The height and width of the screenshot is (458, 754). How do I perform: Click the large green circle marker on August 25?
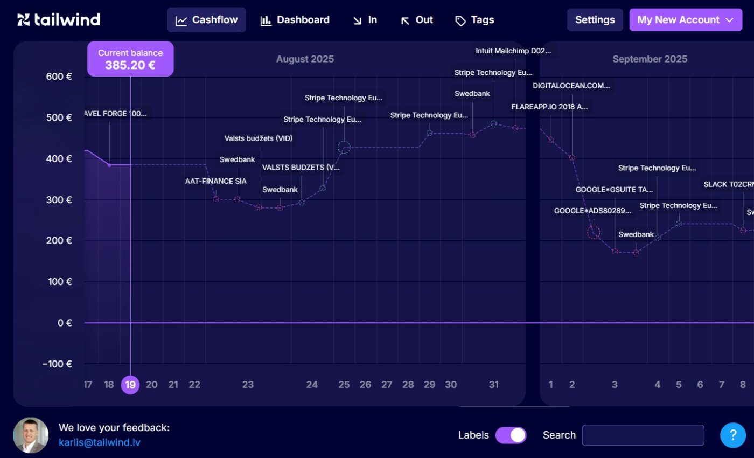coord(344,147)
